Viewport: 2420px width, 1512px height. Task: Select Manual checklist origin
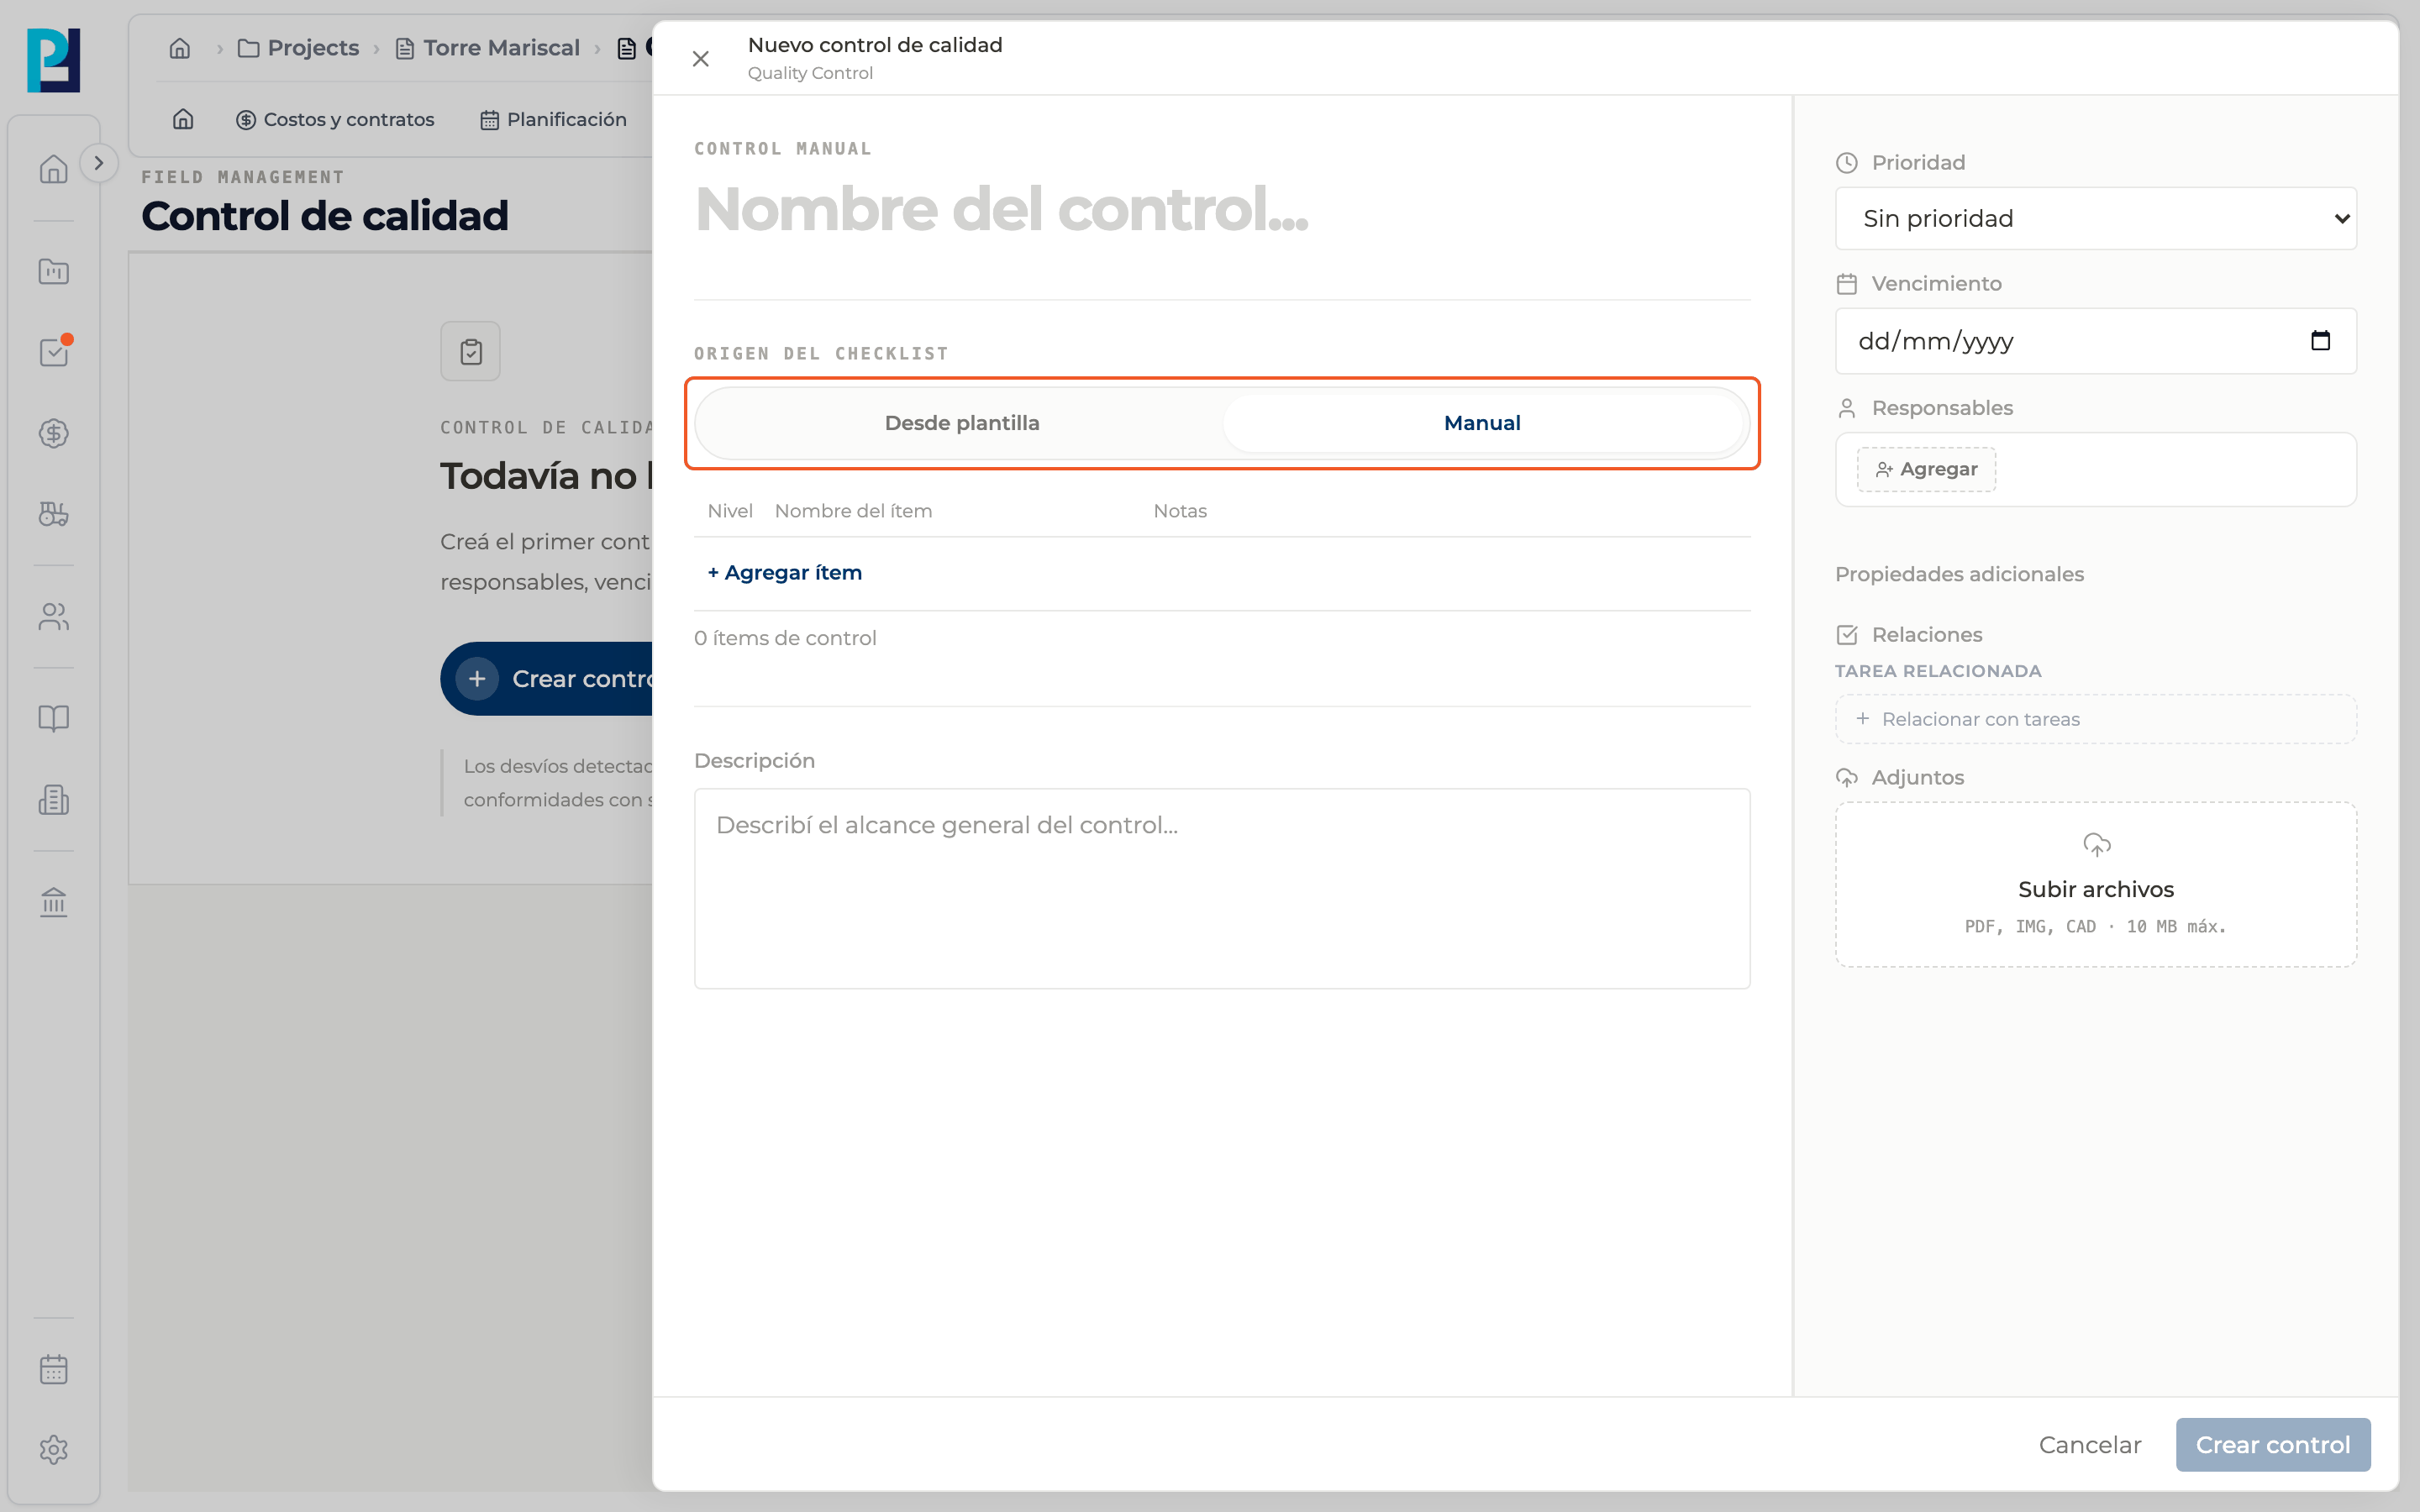coord(1482,423)
